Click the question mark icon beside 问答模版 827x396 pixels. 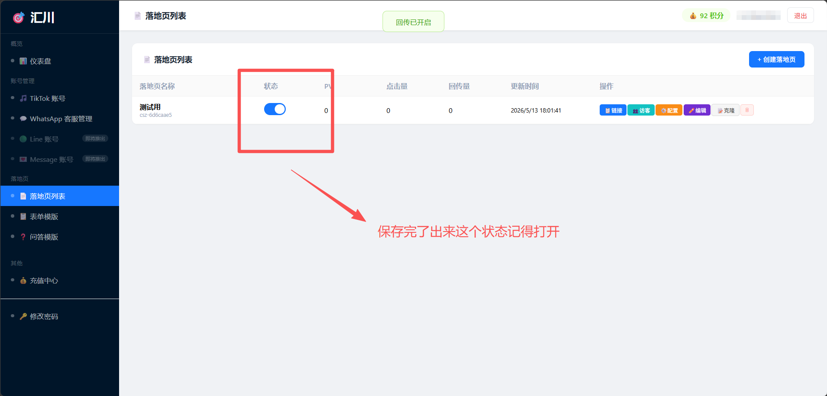pos(23,237)
